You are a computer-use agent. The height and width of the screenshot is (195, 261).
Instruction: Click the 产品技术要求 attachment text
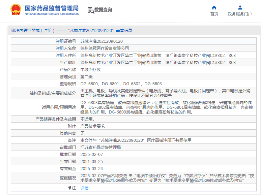92,126
